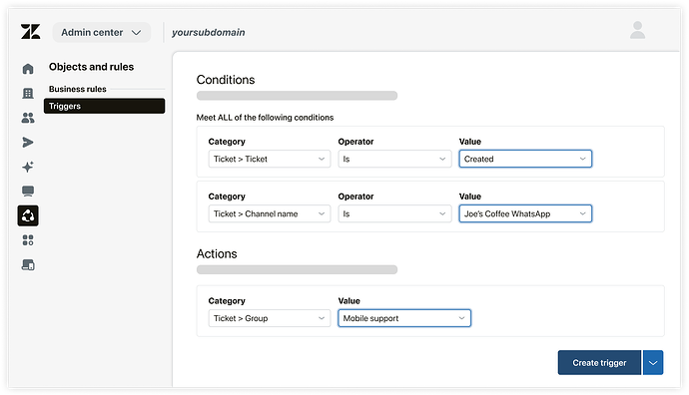This screenshot has height=395, width=689.
Task: Open the Home sidebar icon
Action: coord(28,69)
